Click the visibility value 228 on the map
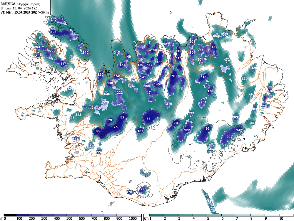 pos(264,106)
